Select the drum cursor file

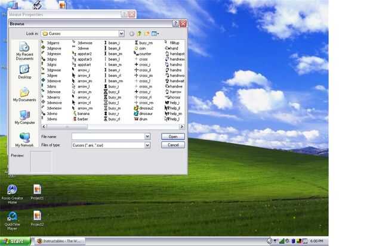141,119
